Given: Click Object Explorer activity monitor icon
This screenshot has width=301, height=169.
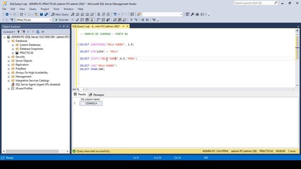Looking at the screenshot, I should 43,32.
